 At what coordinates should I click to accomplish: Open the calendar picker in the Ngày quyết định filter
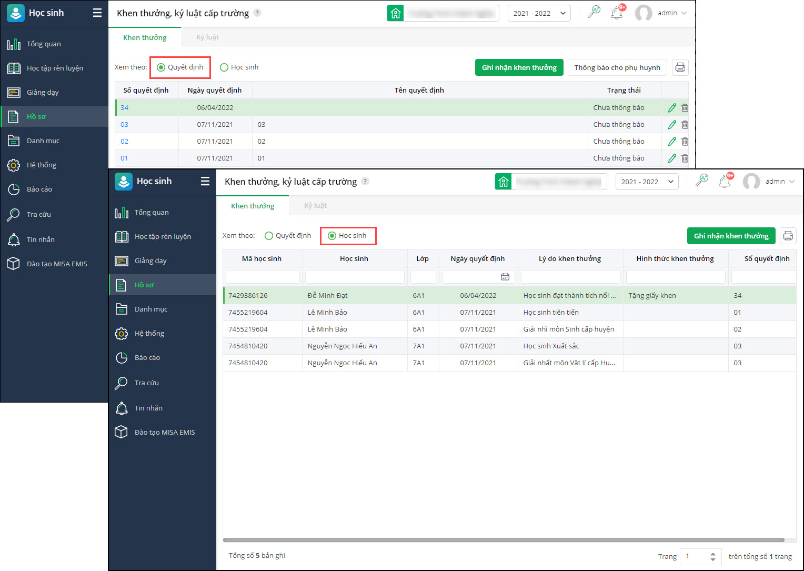point(505,277)
